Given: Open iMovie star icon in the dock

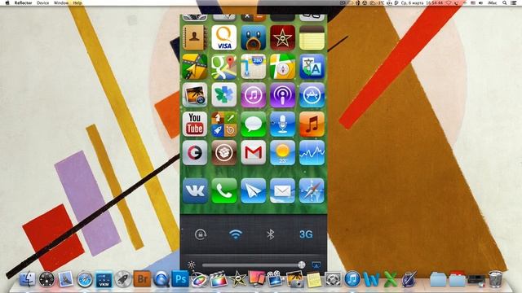Looking at the screenshot, I should [237, 279].
